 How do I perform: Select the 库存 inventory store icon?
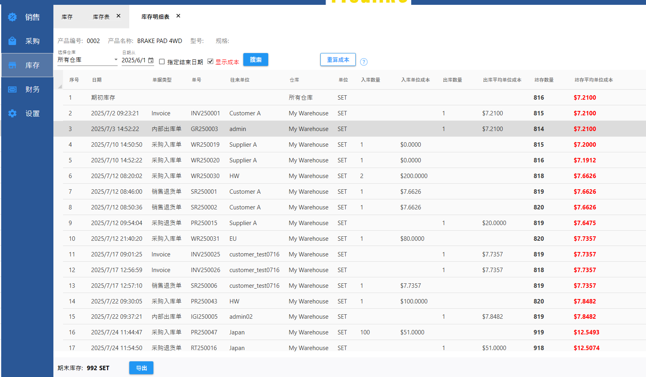click(12, 65)
